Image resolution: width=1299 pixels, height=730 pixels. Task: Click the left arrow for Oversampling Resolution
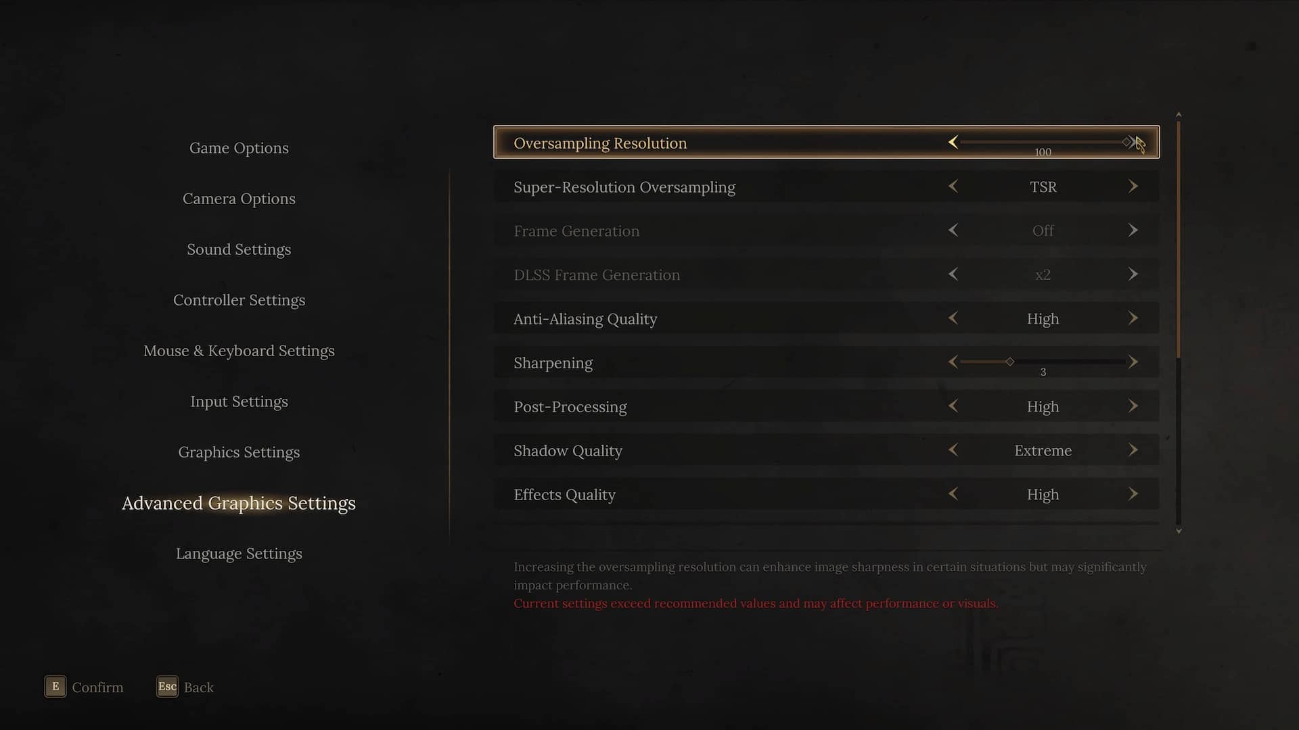click(953, 142)
